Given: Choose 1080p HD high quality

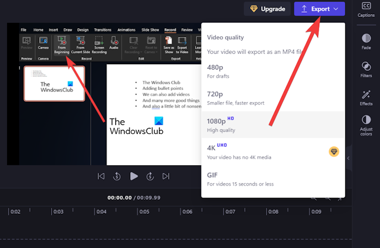Looking at the screenshot, I should (x=273, y=125).
